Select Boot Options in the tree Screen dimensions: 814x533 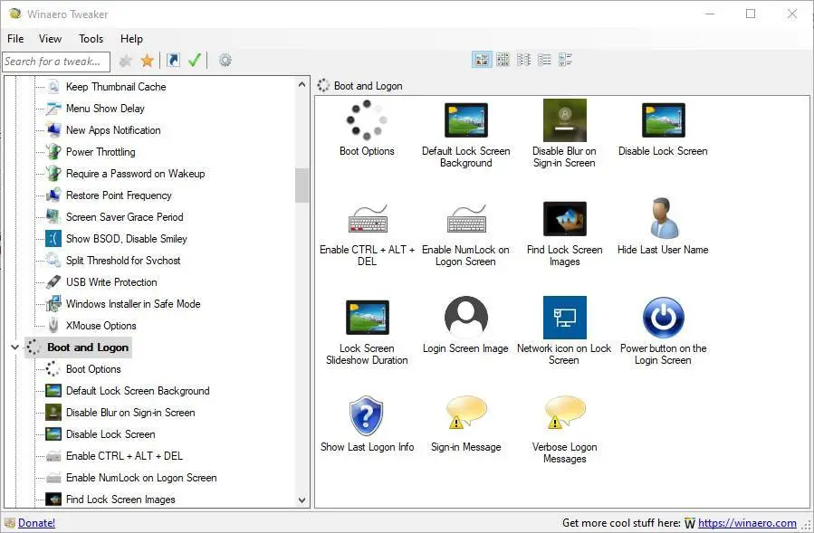click(93, 369)
